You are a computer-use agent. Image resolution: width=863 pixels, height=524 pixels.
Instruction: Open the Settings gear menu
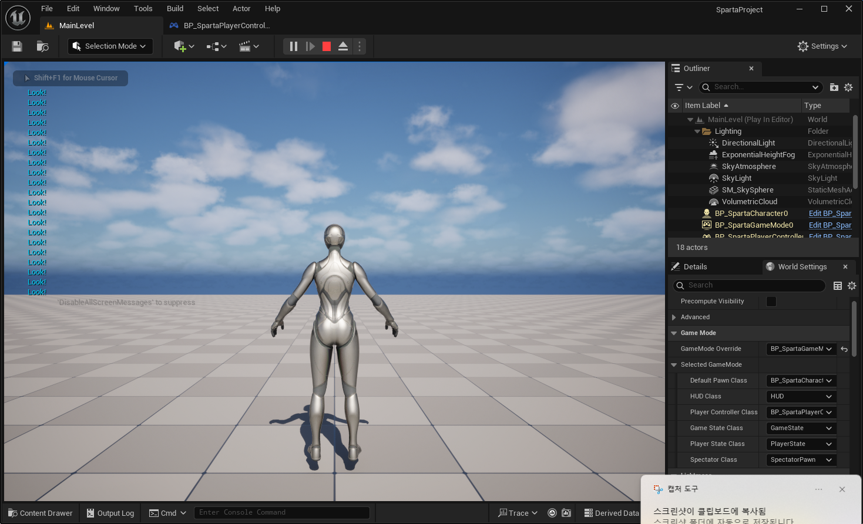click(822, 46)
